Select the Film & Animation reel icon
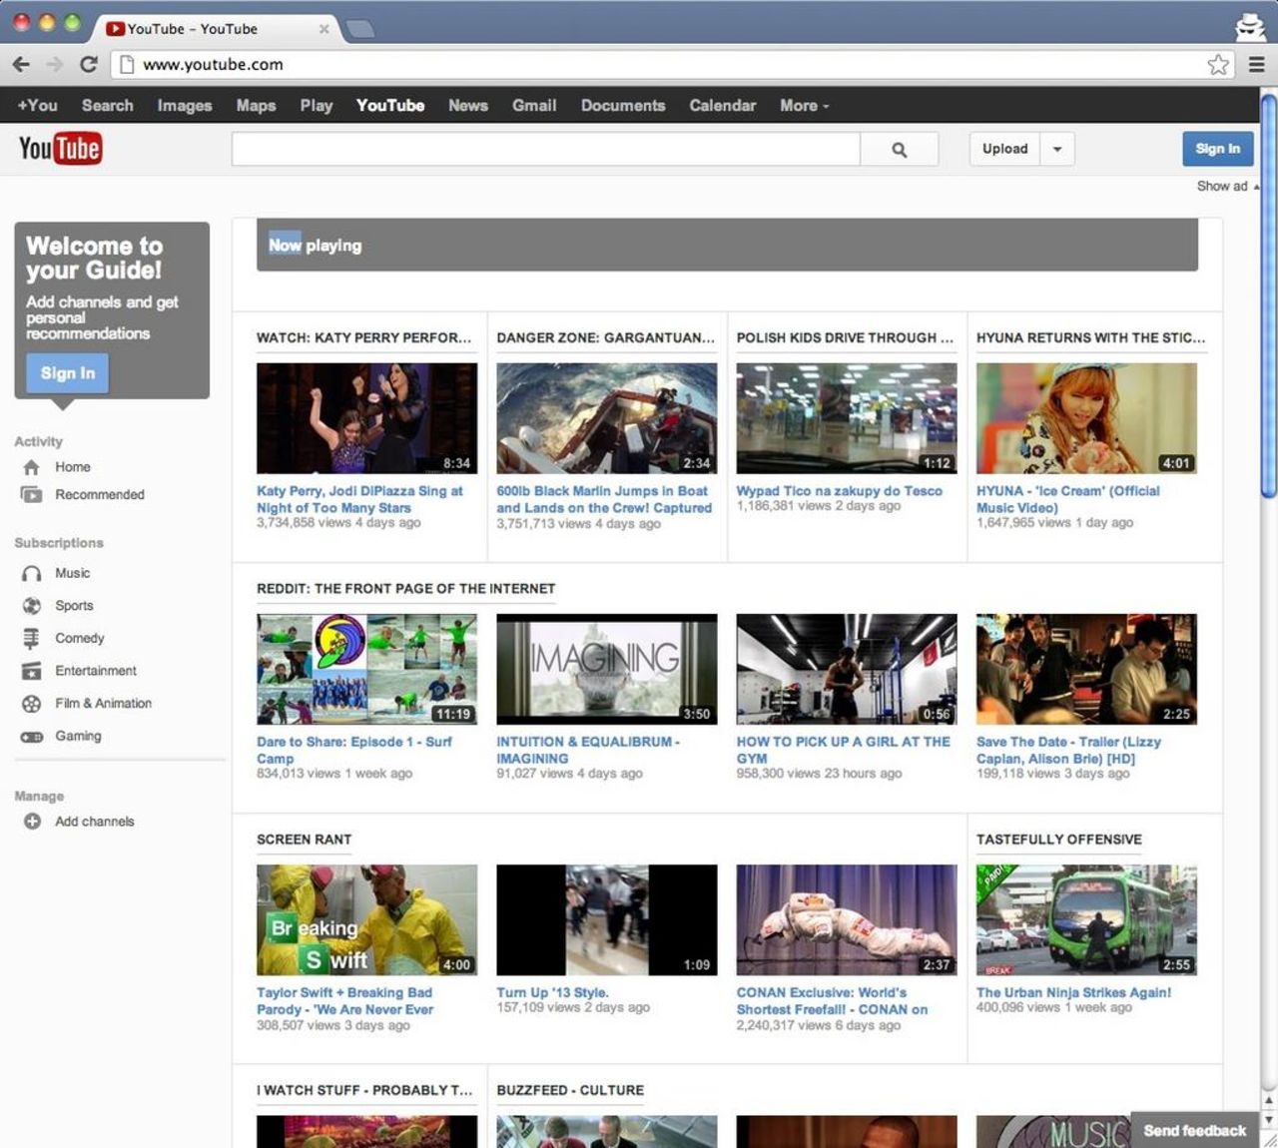1278x1148 pixels. (x=31, y=703)
